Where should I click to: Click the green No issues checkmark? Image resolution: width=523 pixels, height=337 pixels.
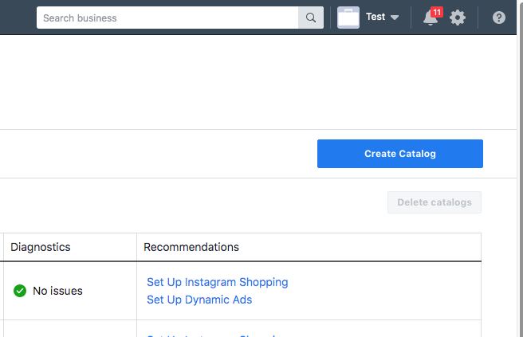pyautogui.click(x=20, y=291)
